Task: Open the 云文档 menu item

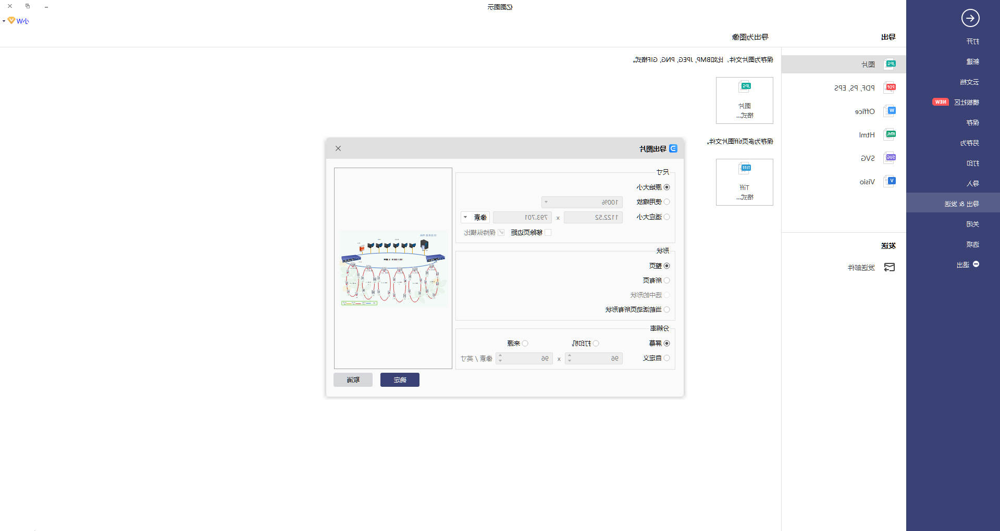Action: (969, 82)
